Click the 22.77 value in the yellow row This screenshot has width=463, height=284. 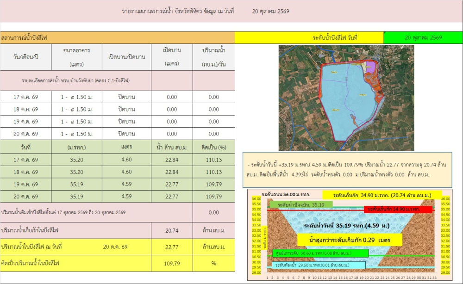coord(172,247)
